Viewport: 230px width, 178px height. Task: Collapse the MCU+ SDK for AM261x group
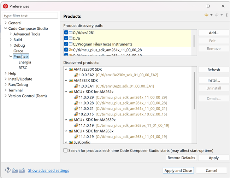[x=66, y=92]
